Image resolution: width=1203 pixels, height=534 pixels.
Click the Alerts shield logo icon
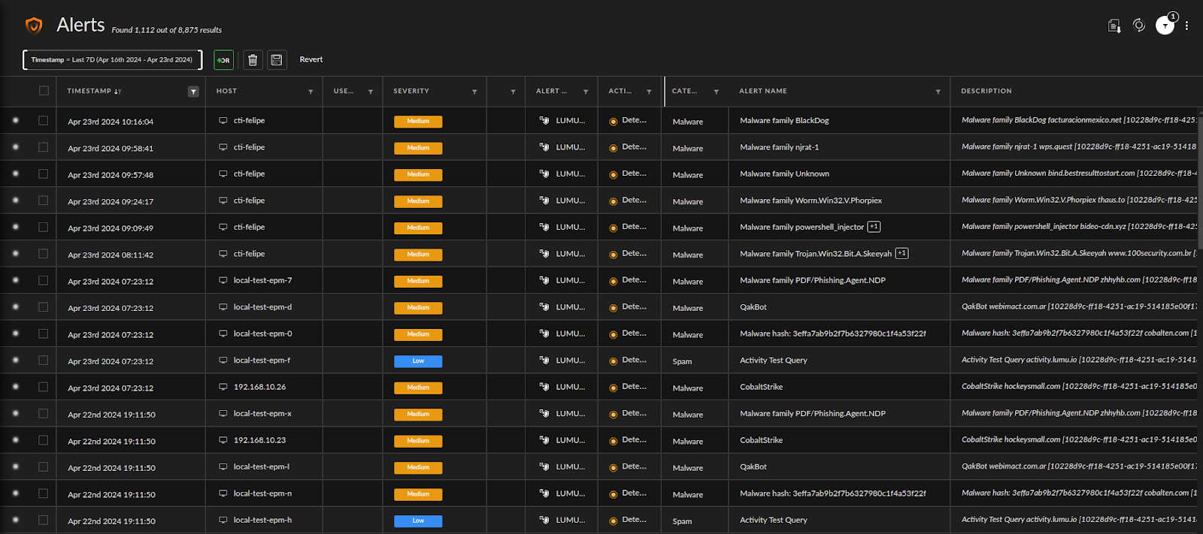[34, 26]
